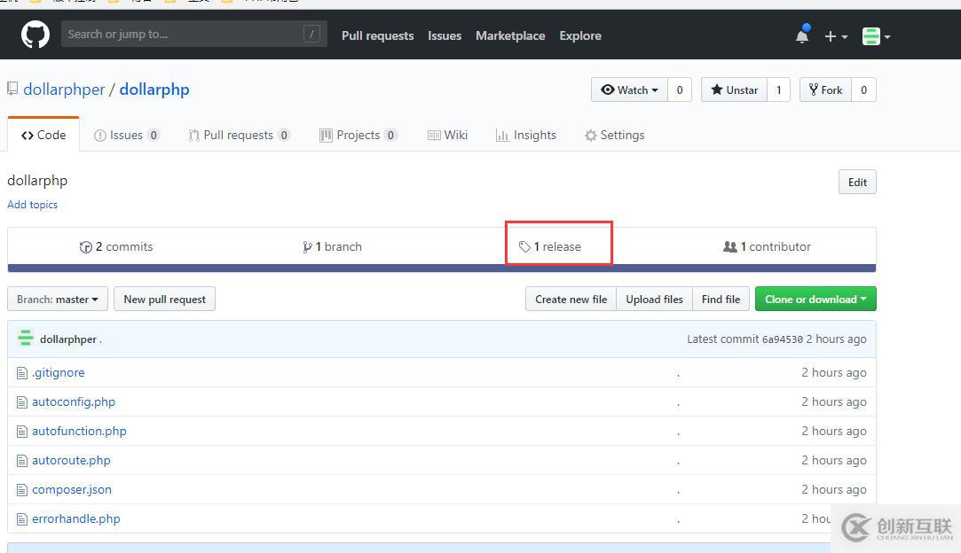Switch to the Insights tab

pos(526,135)
